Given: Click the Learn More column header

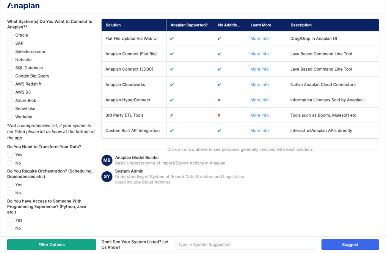Looking at the screenshot, I should click(x=261, y=25).
